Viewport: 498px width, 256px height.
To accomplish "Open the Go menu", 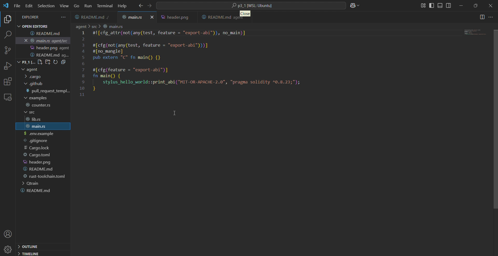I will pyautogui.click(x=77, y=6).
